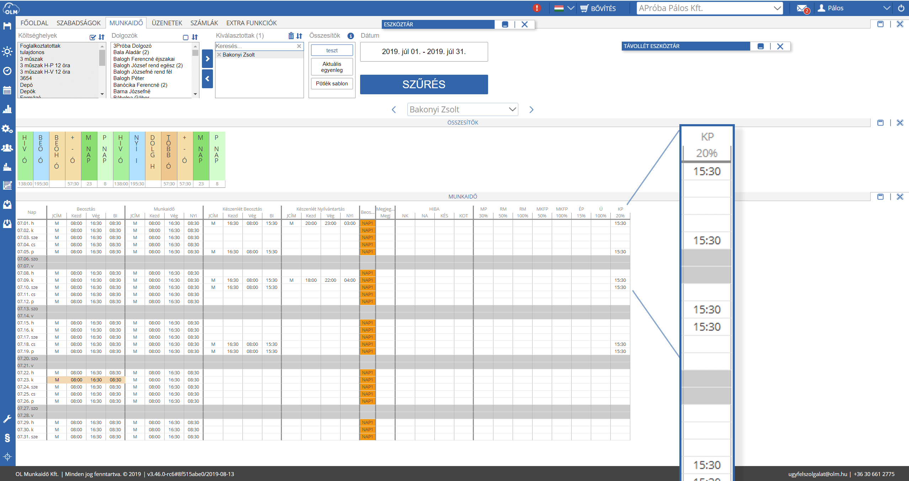The width and height of the screenshot is (909, 481).
Task: Show Összesítők info icon
Action: (x=351, y=36)
